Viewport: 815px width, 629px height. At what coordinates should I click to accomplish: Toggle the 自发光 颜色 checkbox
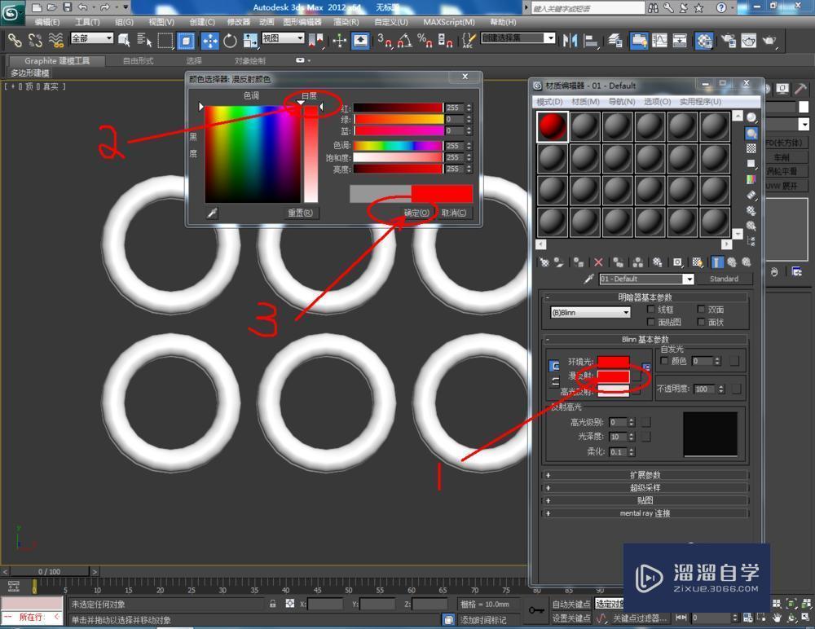666,361
